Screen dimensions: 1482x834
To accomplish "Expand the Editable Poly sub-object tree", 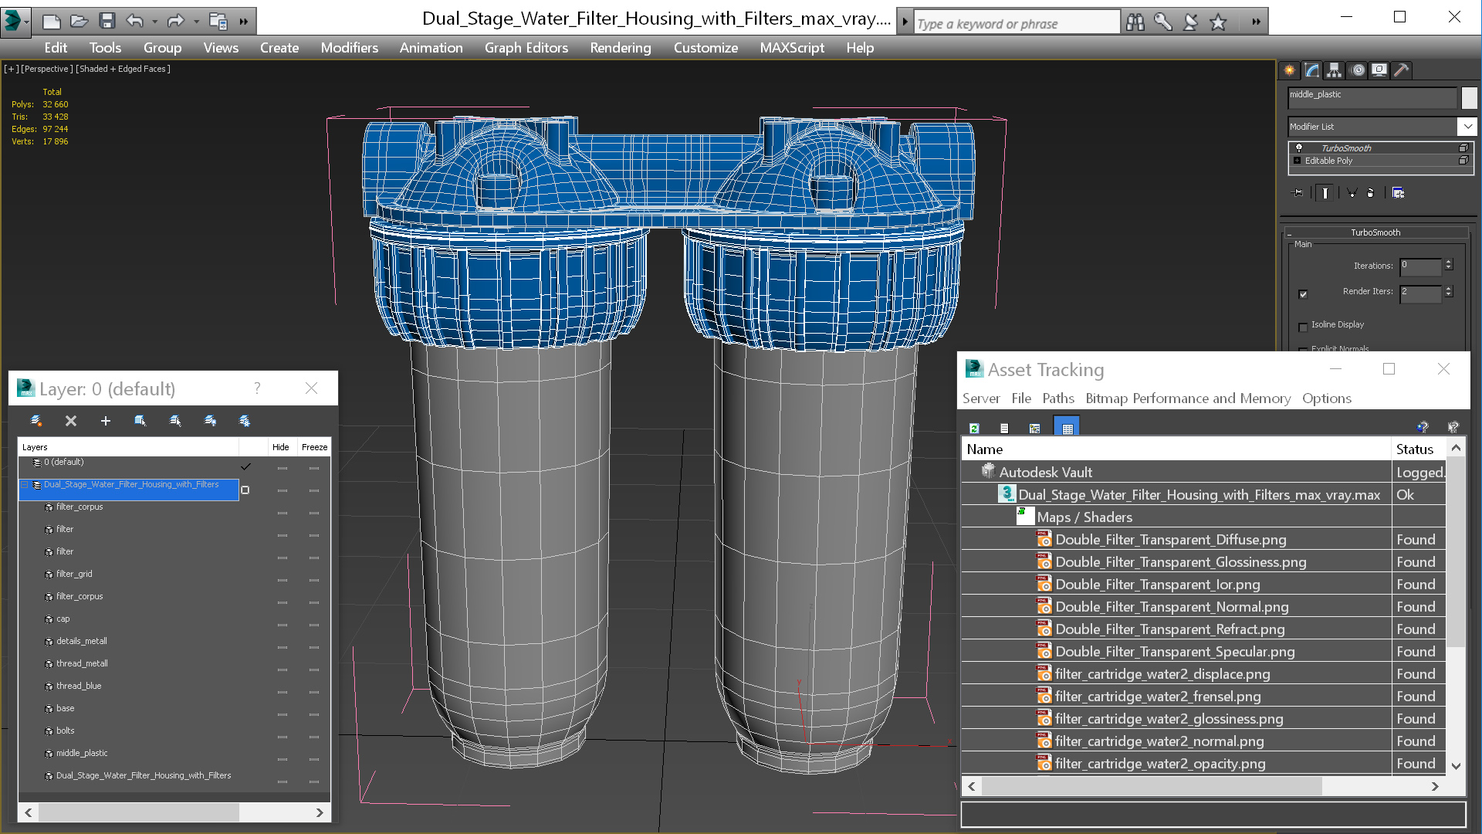I will pos(1298,161).
